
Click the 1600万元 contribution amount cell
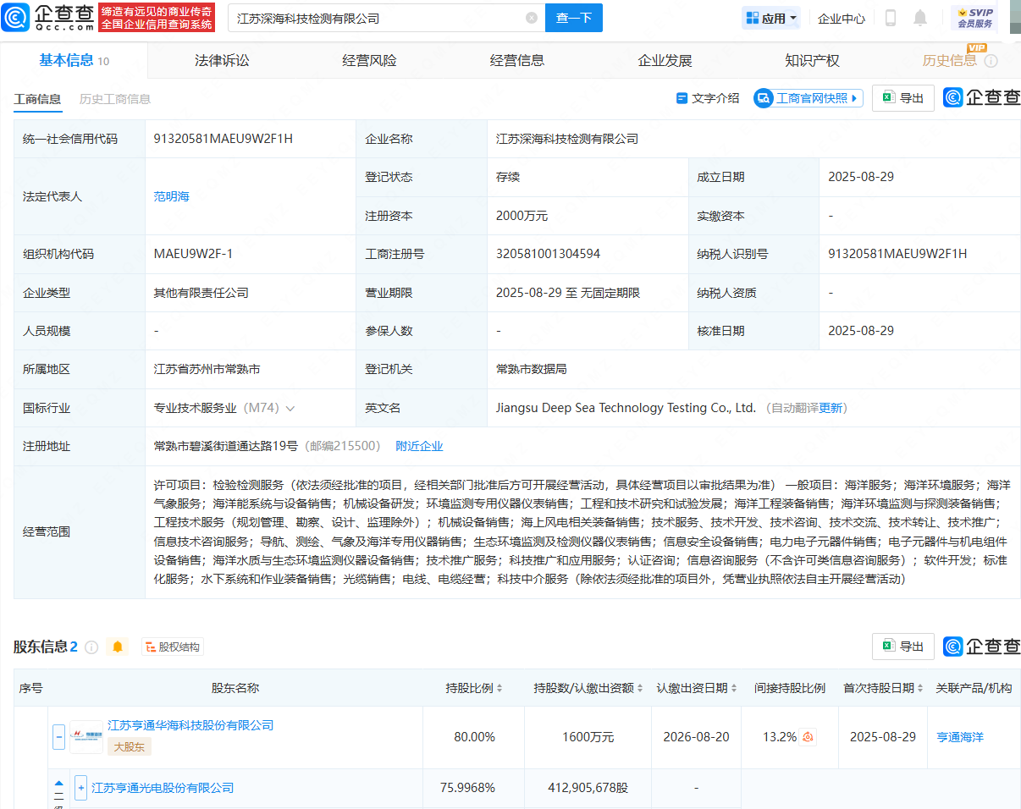(x=588, y=737)
